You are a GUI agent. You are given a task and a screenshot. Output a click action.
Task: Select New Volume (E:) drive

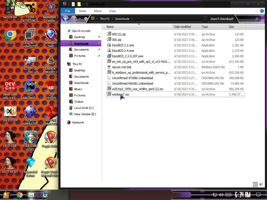(x=85, y=114)
